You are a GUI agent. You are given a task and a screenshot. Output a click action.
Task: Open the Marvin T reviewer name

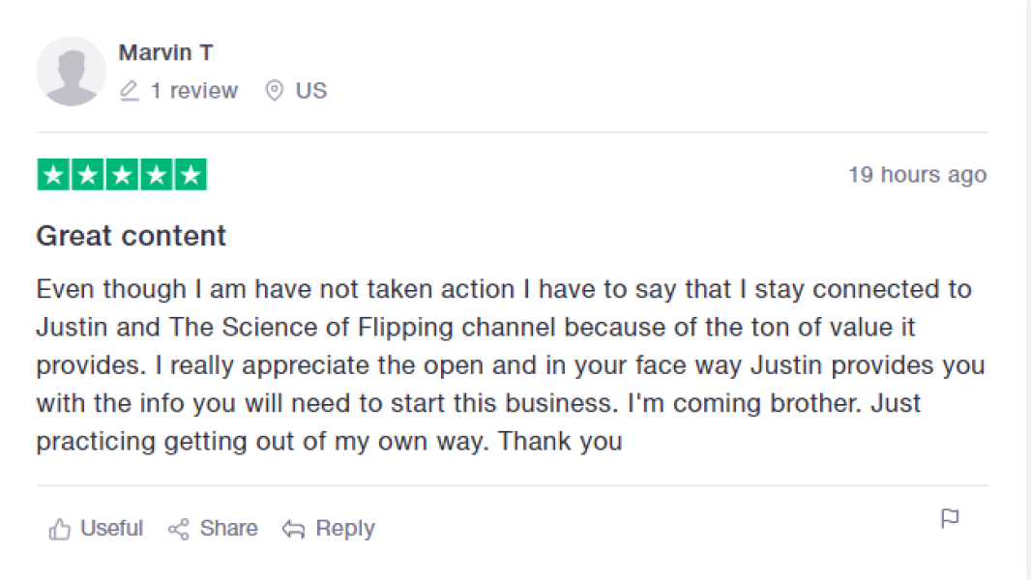(x=165, y=52)
